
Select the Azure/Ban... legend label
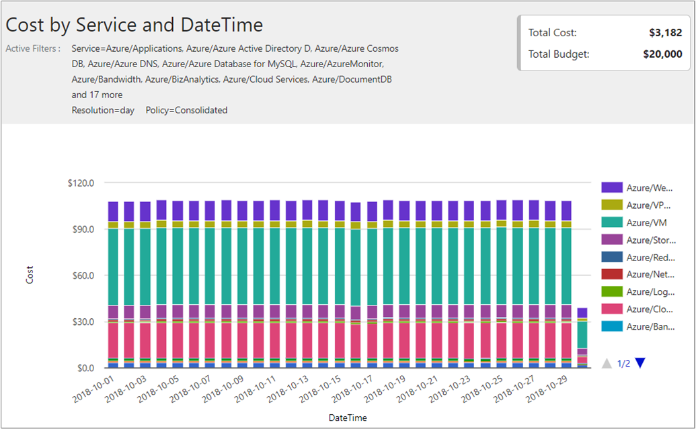coord(651,327)
